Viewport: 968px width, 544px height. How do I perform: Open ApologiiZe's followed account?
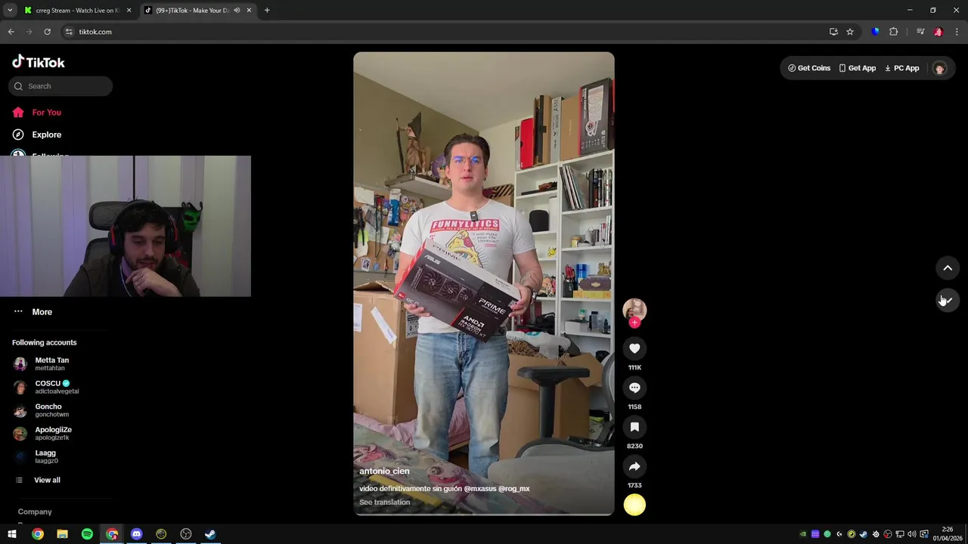pos(51,434)
